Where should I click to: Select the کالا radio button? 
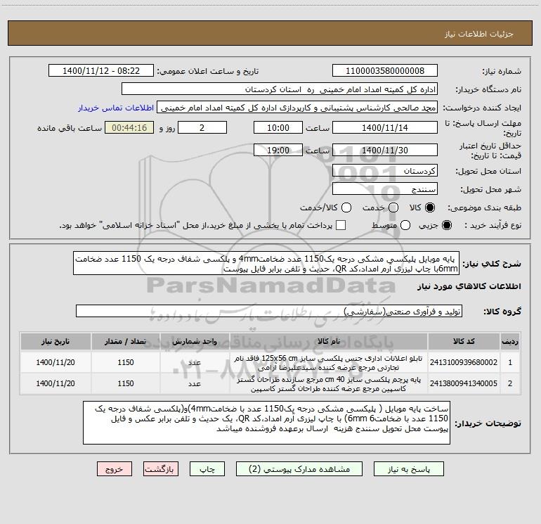tap(430, 207)
